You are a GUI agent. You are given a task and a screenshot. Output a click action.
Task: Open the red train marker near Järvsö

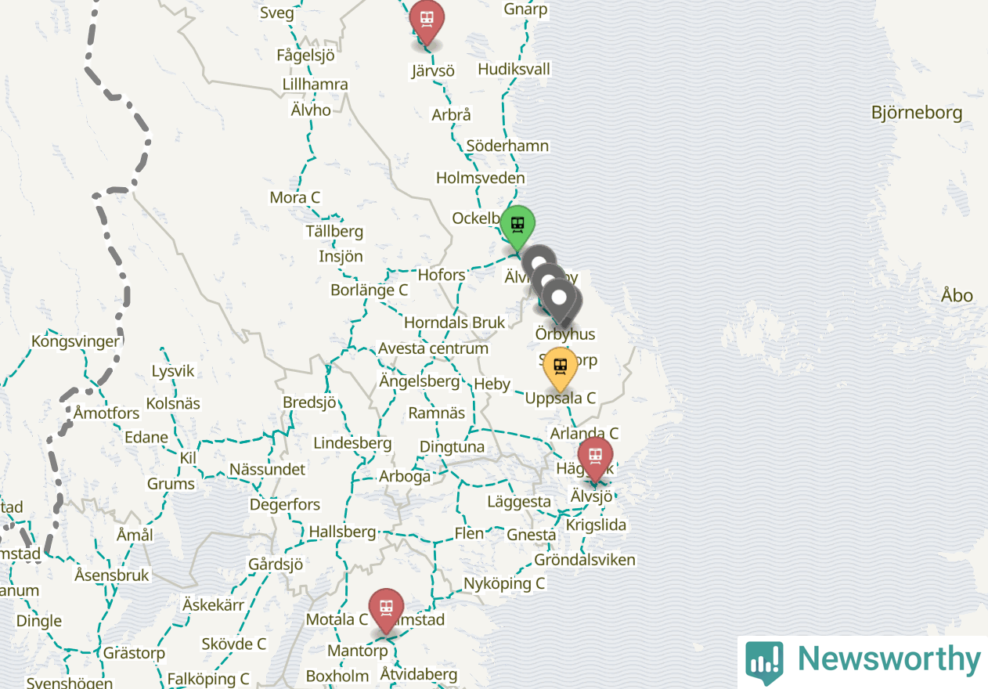(x=427, y=20)
